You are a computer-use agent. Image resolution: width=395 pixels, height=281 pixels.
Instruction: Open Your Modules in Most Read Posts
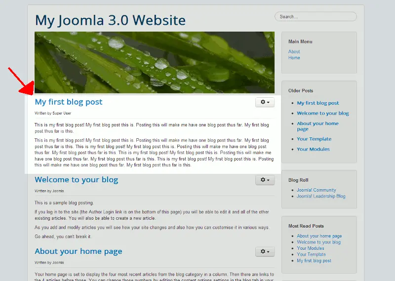(x=311, y=248)
